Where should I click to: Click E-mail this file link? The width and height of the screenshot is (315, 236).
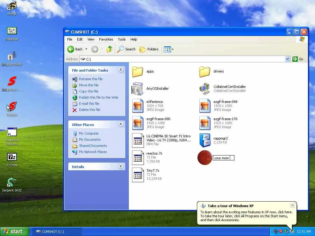(x=89, y=104)
